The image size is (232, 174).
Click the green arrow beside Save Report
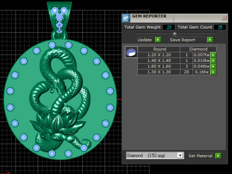pos(210,40)
